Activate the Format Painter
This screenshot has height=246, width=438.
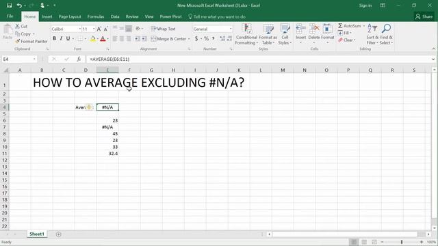pyautogui.click(x=31, y=41)
